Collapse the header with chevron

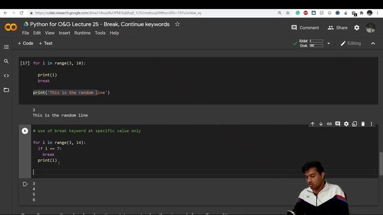coord(373,44)
